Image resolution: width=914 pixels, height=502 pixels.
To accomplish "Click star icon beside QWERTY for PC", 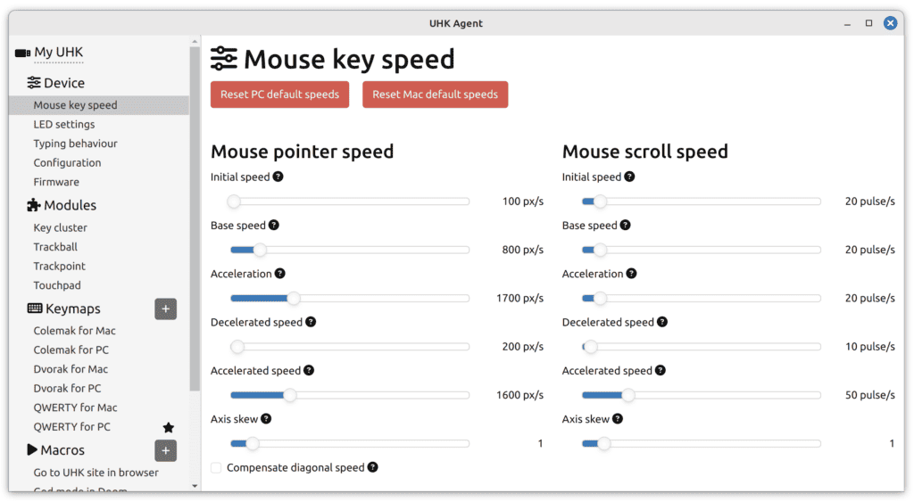I will point(168,427).
